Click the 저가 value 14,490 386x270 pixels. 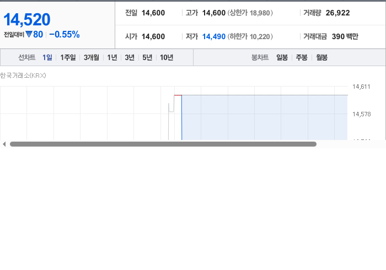coord(214,36)
